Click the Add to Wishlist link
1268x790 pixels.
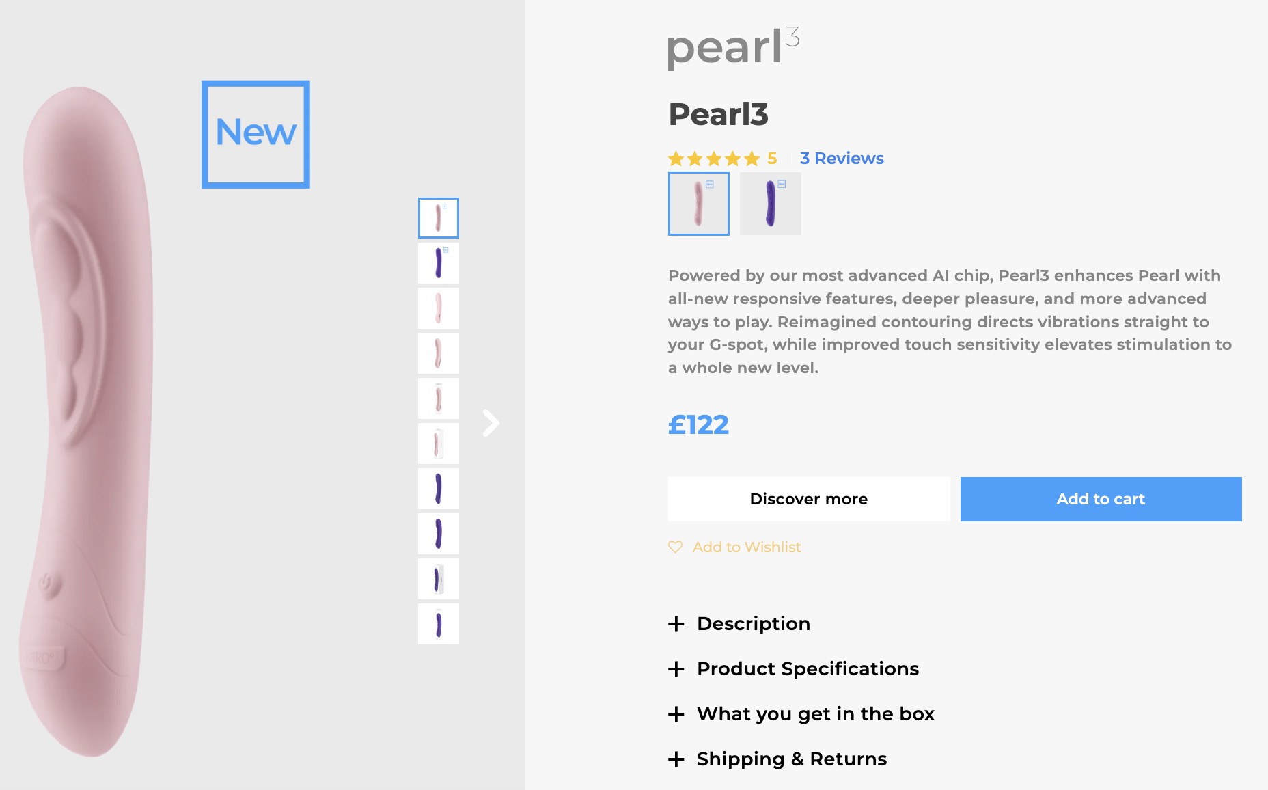746,547
